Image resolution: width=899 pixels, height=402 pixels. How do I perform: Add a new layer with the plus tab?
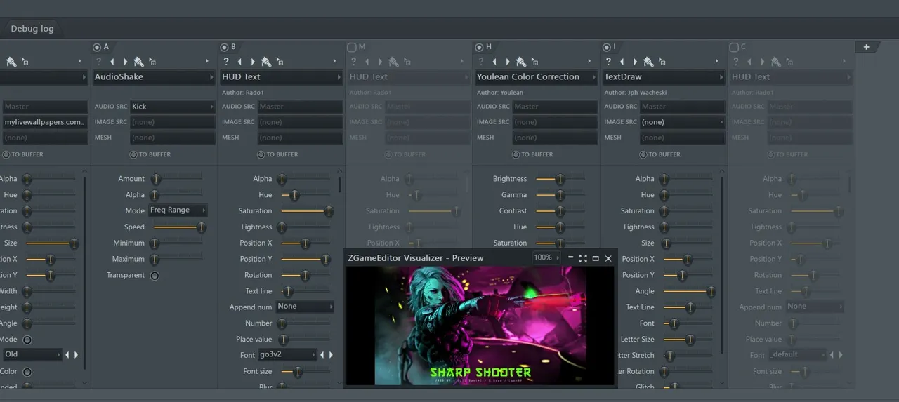[867, 47]
